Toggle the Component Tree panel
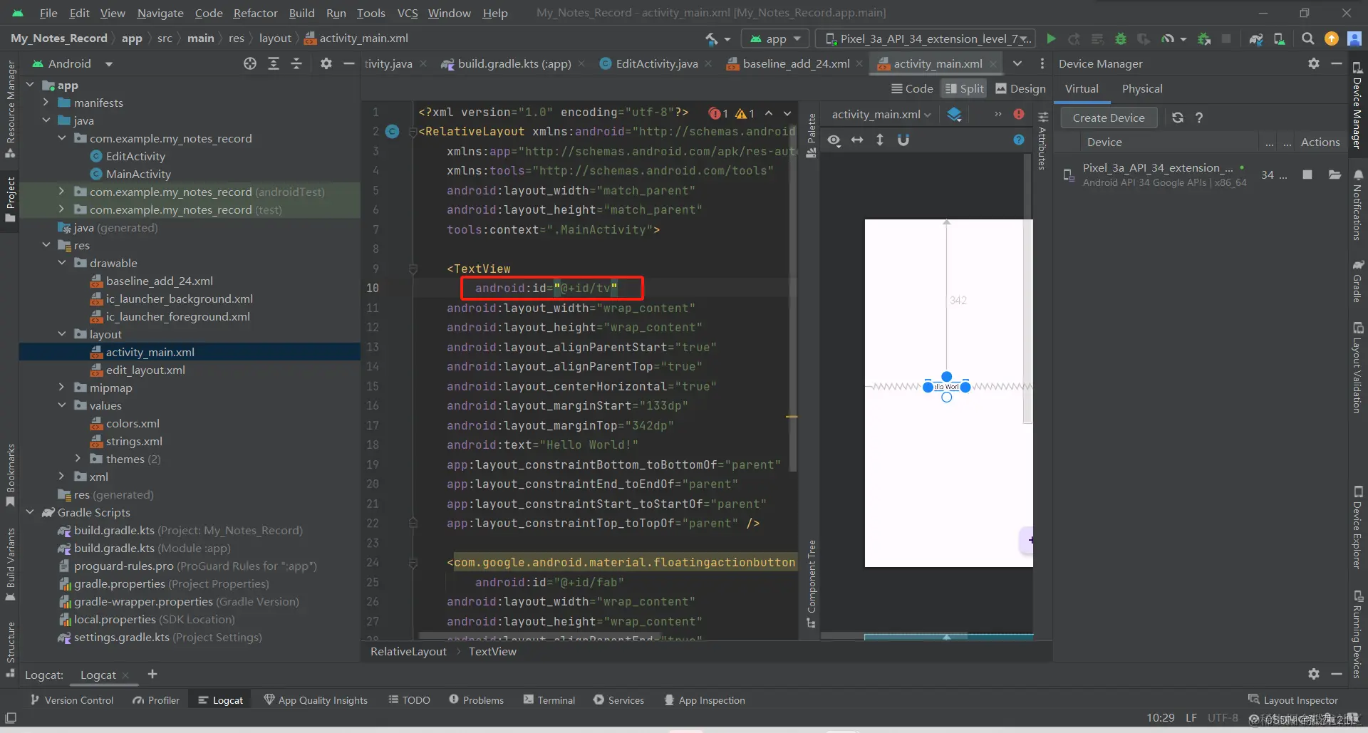Screen dimensions: 1368x733 pos(811,584)
